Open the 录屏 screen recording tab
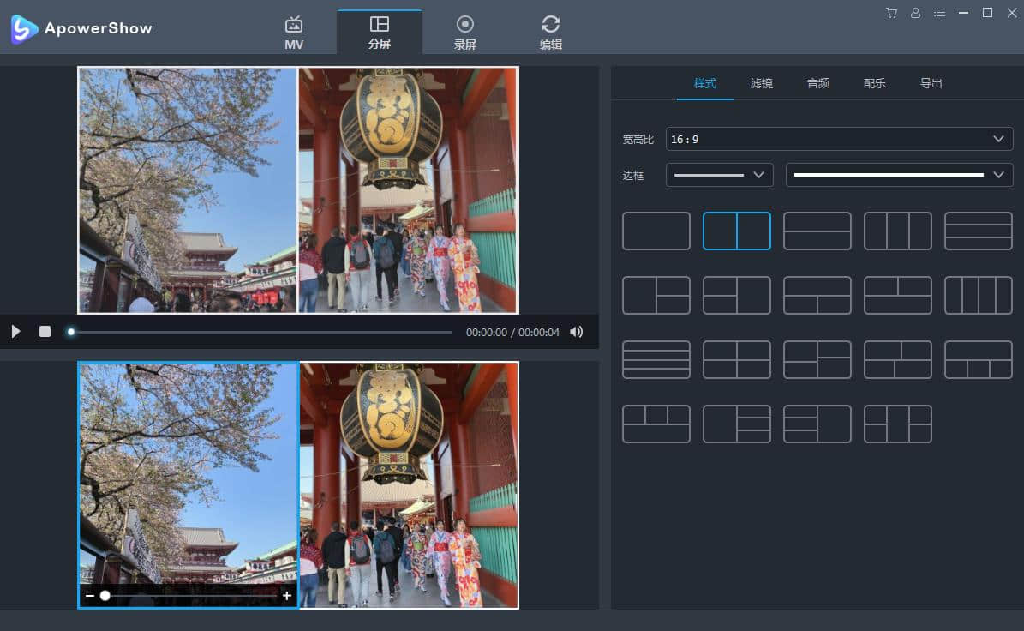Viewport: 1024px width, 631px height. click(465, 33)
